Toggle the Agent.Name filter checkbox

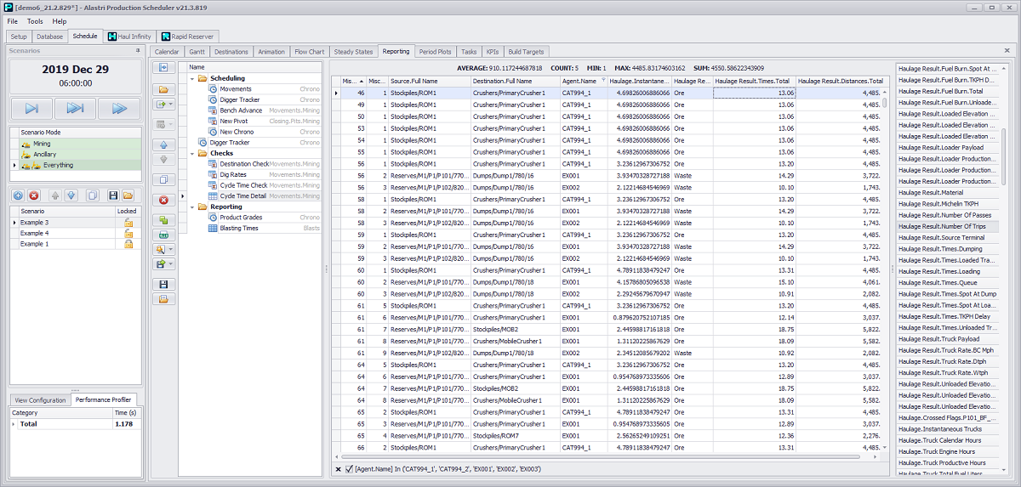point(350,469)
